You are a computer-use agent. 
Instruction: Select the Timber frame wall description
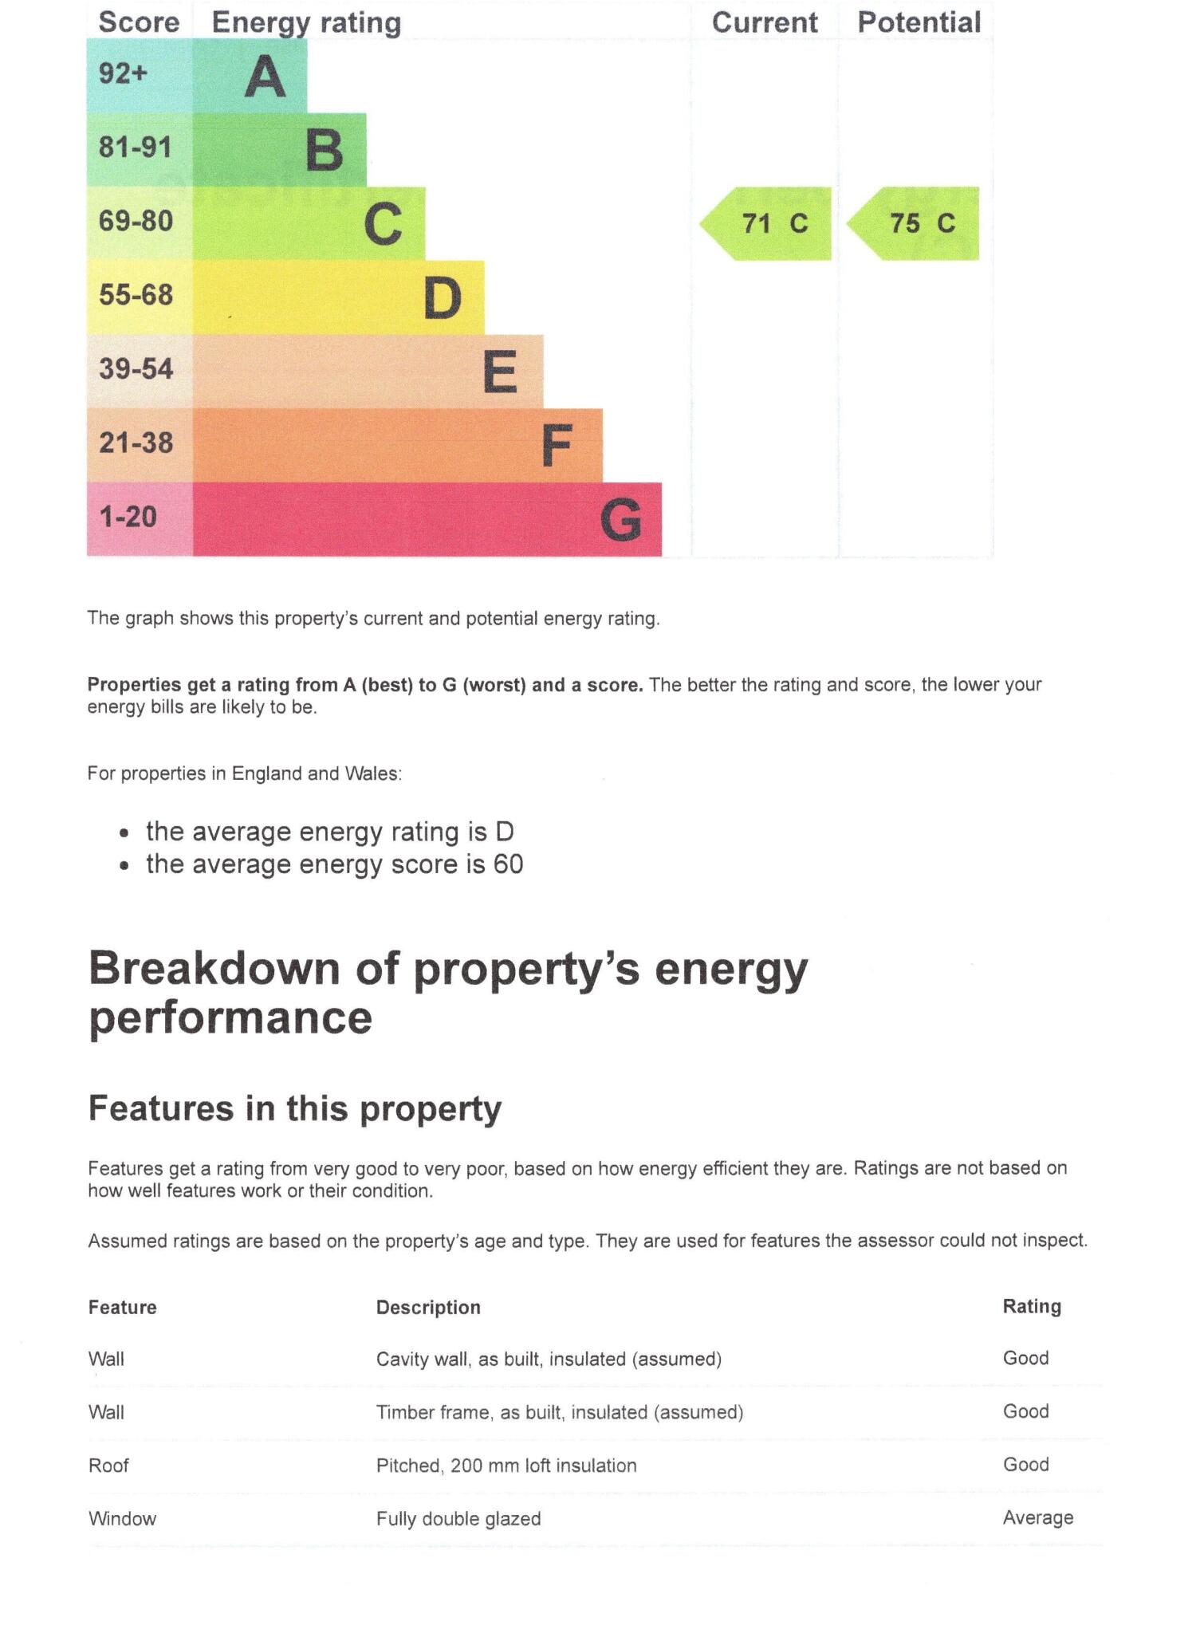click(x=560, y=1412)
